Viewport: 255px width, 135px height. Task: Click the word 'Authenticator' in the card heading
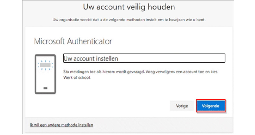pos(90,41)
